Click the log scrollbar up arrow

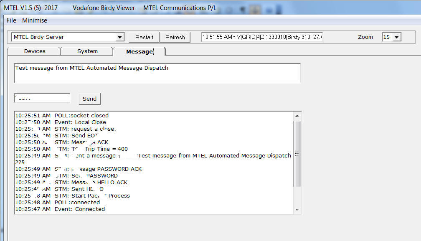(x=297, y=116)
